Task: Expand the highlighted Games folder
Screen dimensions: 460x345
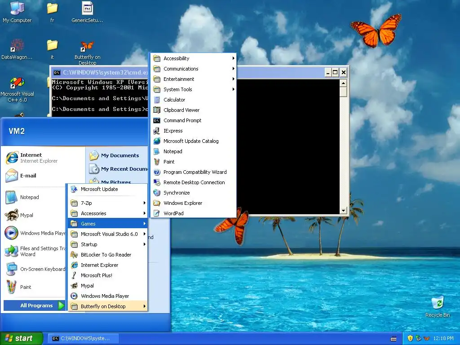Action: 108,224
